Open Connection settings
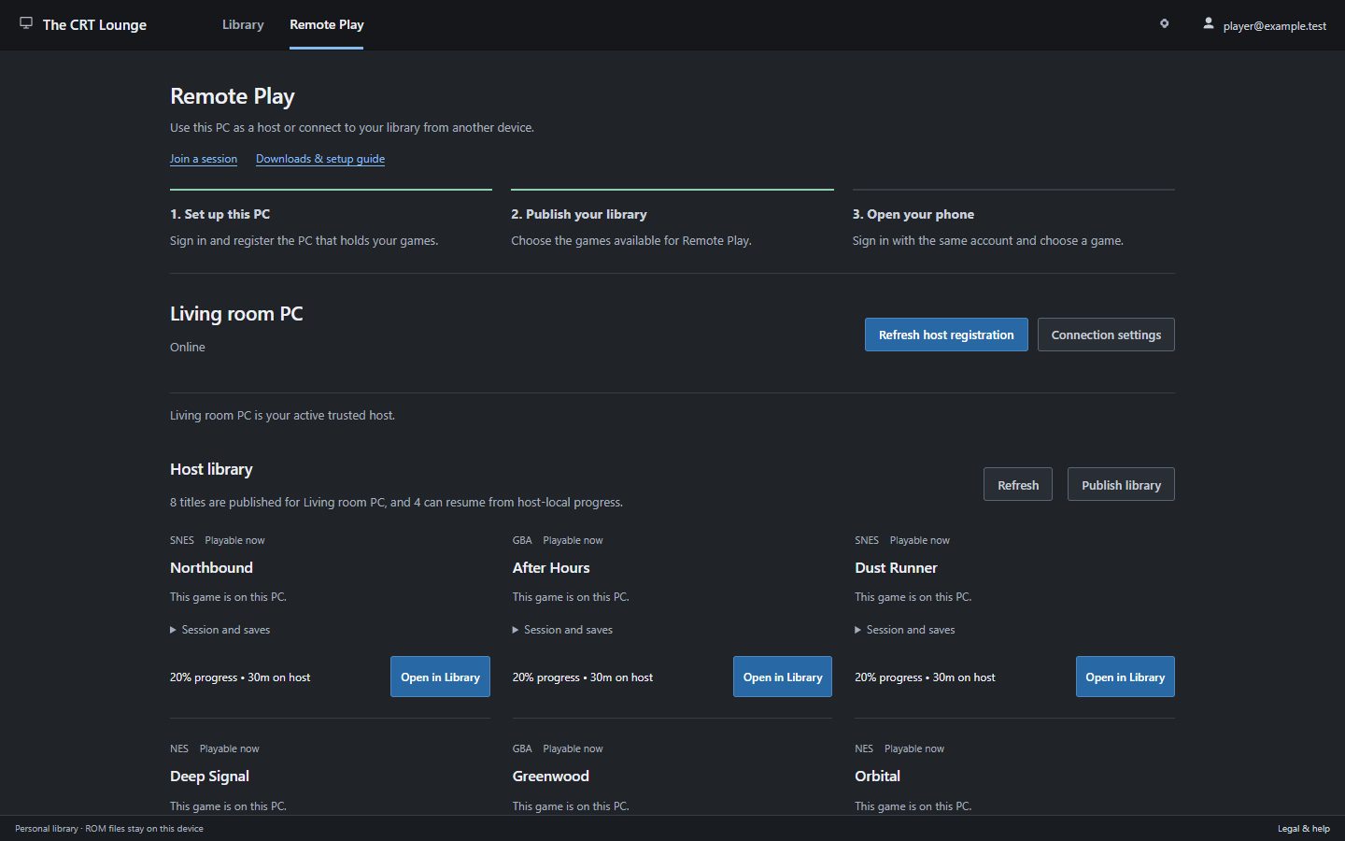Viewport: 1345px width, 841px height. 1106,335
